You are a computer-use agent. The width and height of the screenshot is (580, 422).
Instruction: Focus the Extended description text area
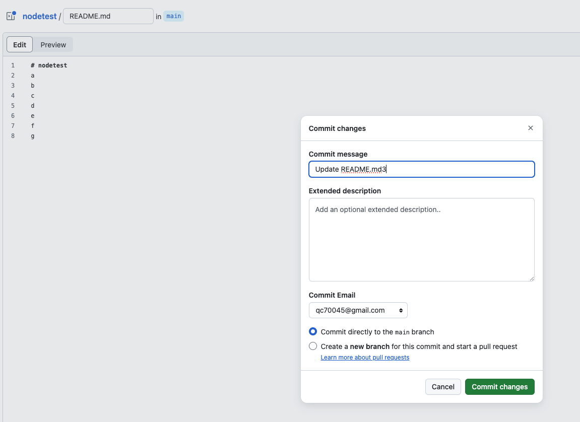421,240
